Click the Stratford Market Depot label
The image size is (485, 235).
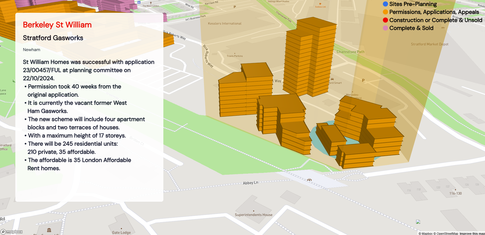pos(430,44)
